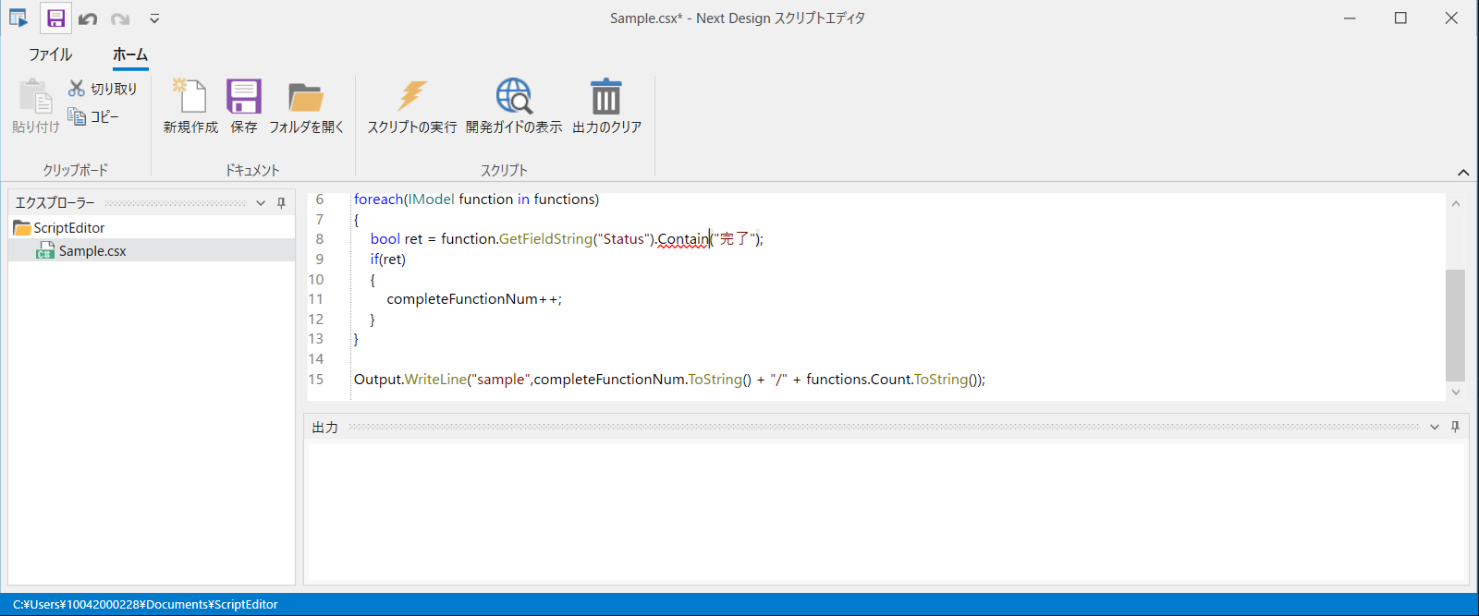Click the Redo arrow in title bar

120,18
